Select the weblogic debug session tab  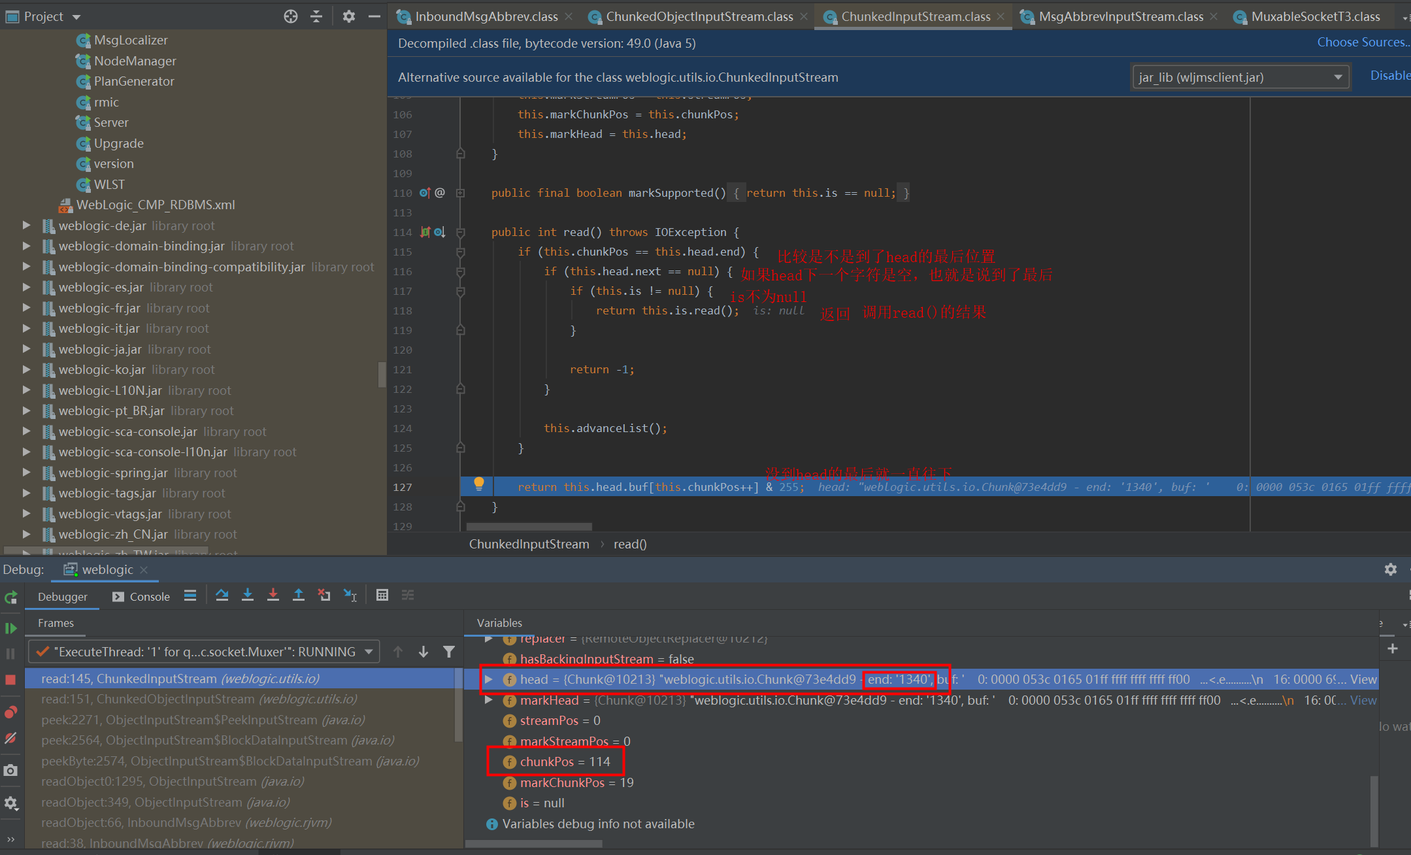point(108,569)
